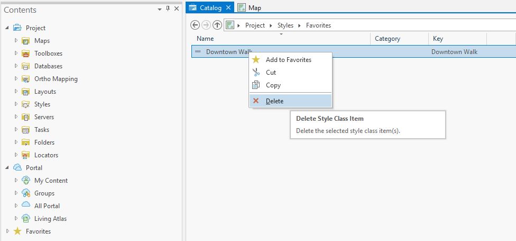Select Add to Favorites in context menu
516x241 pixels.
point(288,60)
